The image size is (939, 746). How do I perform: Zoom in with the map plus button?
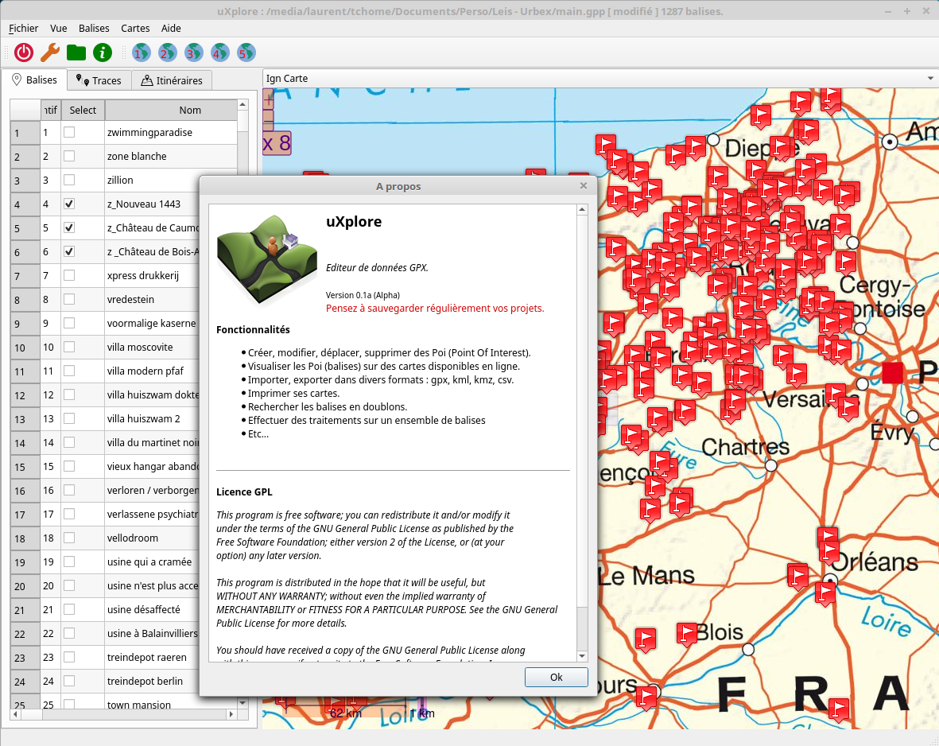(268, 99)
